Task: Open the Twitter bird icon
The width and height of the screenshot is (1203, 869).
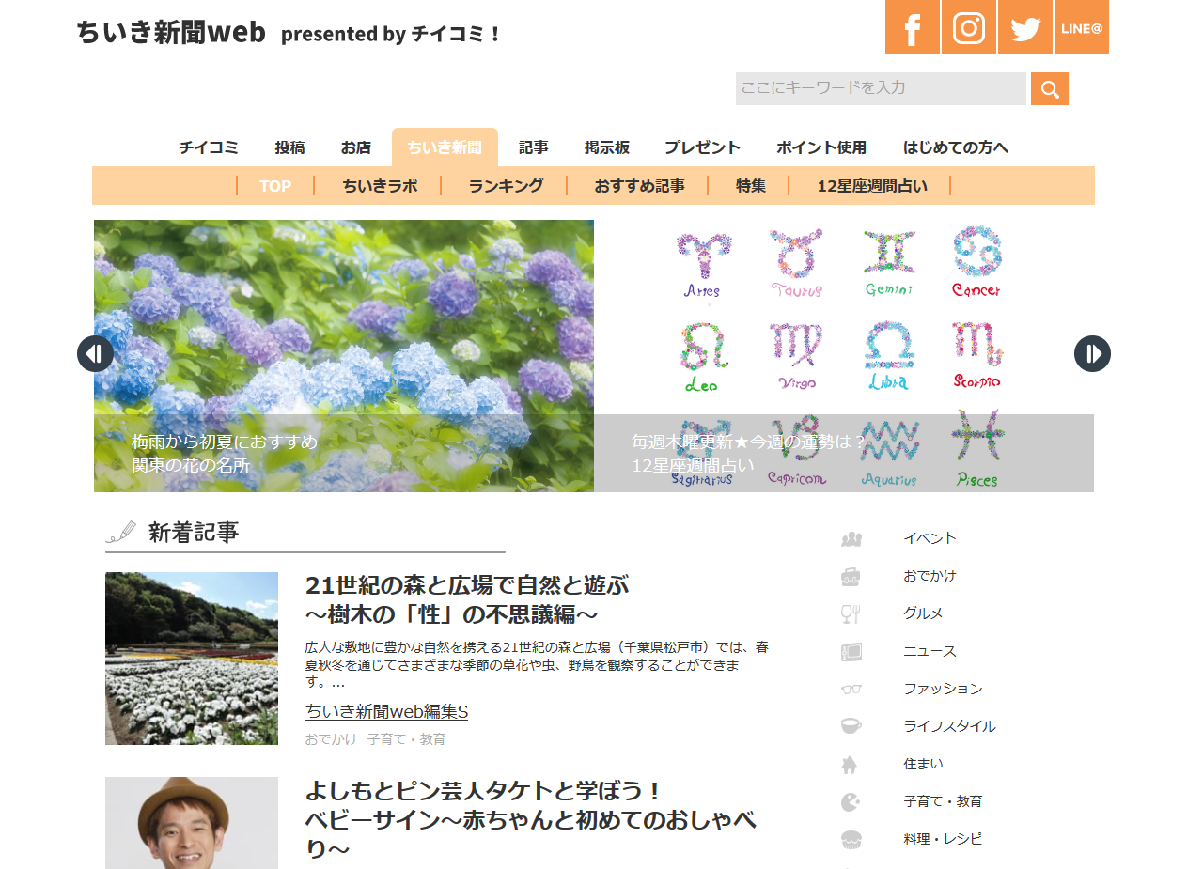Action: click(1025, 27)
